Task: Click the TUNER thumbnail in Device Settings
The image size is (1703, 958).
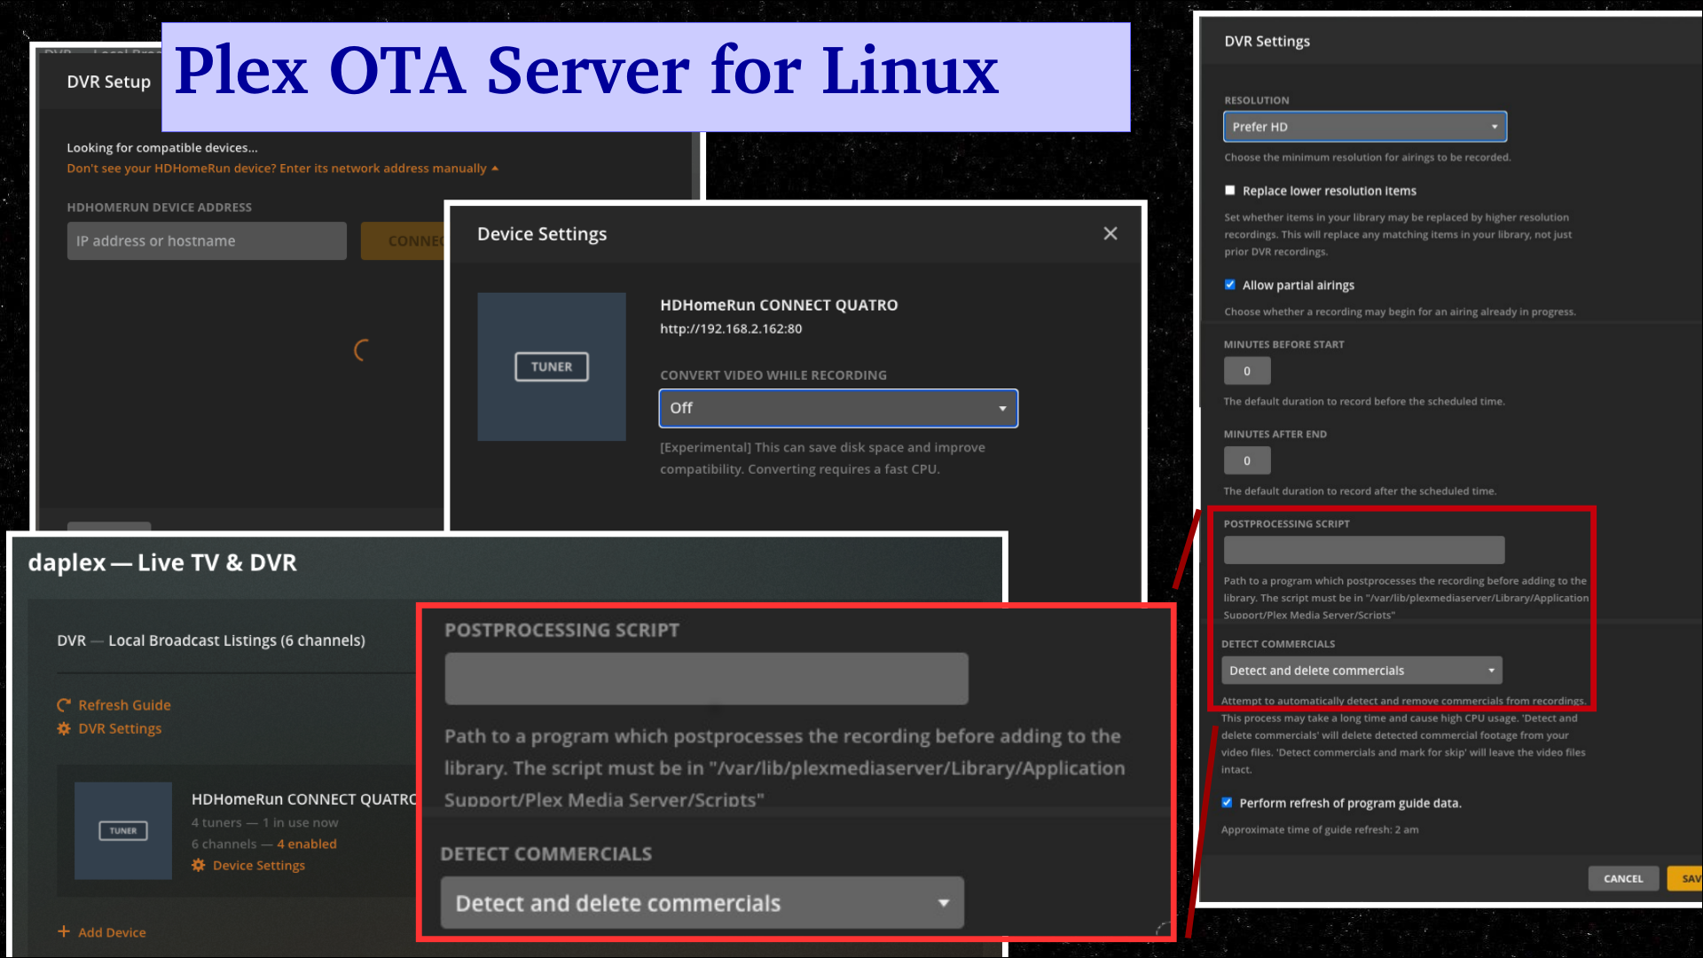Action: pyautogui.click(x=552, y=366)
